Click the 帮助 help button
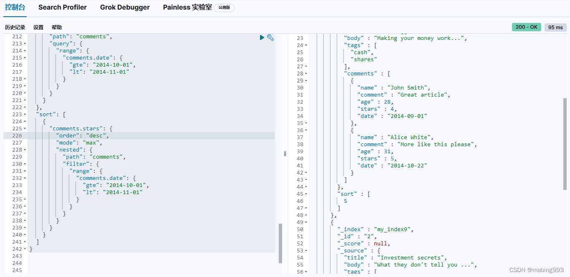 (x=57, y=27)
